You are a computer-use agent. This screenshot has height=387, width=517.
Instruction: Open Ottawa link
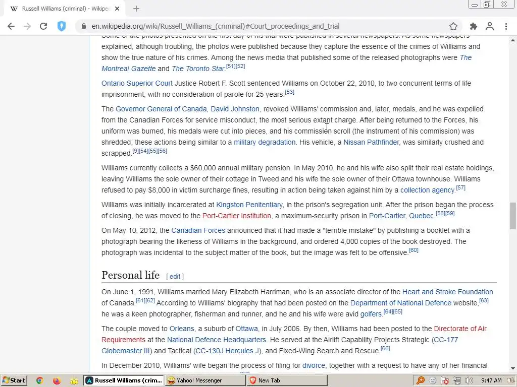pos(246,329)
